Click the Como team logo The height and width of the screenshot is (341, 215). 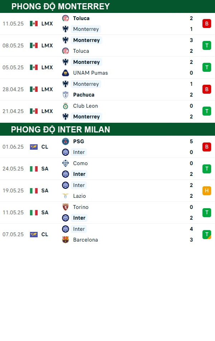point(66,163)
